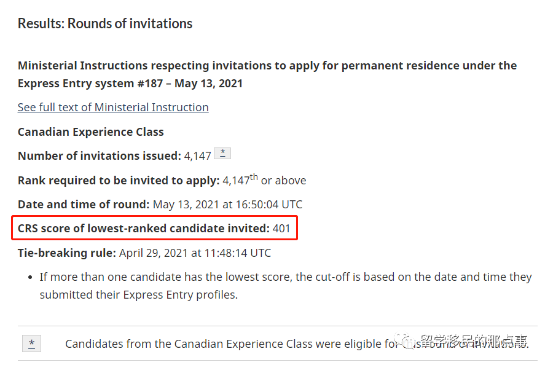Click the 'Tie-breaking rule' label

pyautogui.click(x=66, y=253)
